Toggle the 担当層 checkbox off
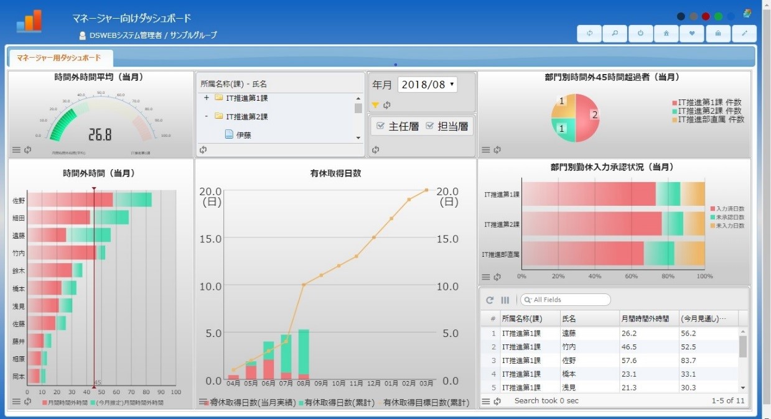 [x=429, y=126]
